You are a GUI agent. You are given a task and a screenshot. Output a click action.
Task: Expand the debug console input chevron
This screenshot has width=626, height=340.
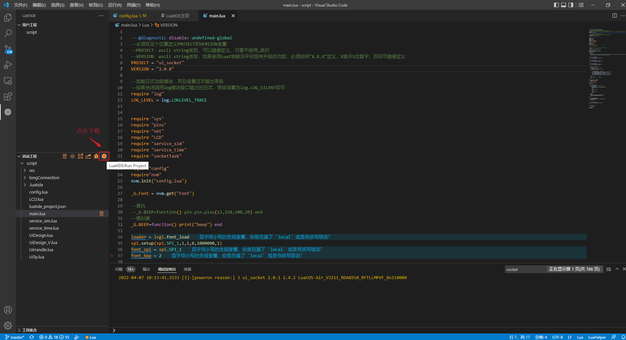pos(114,331)
